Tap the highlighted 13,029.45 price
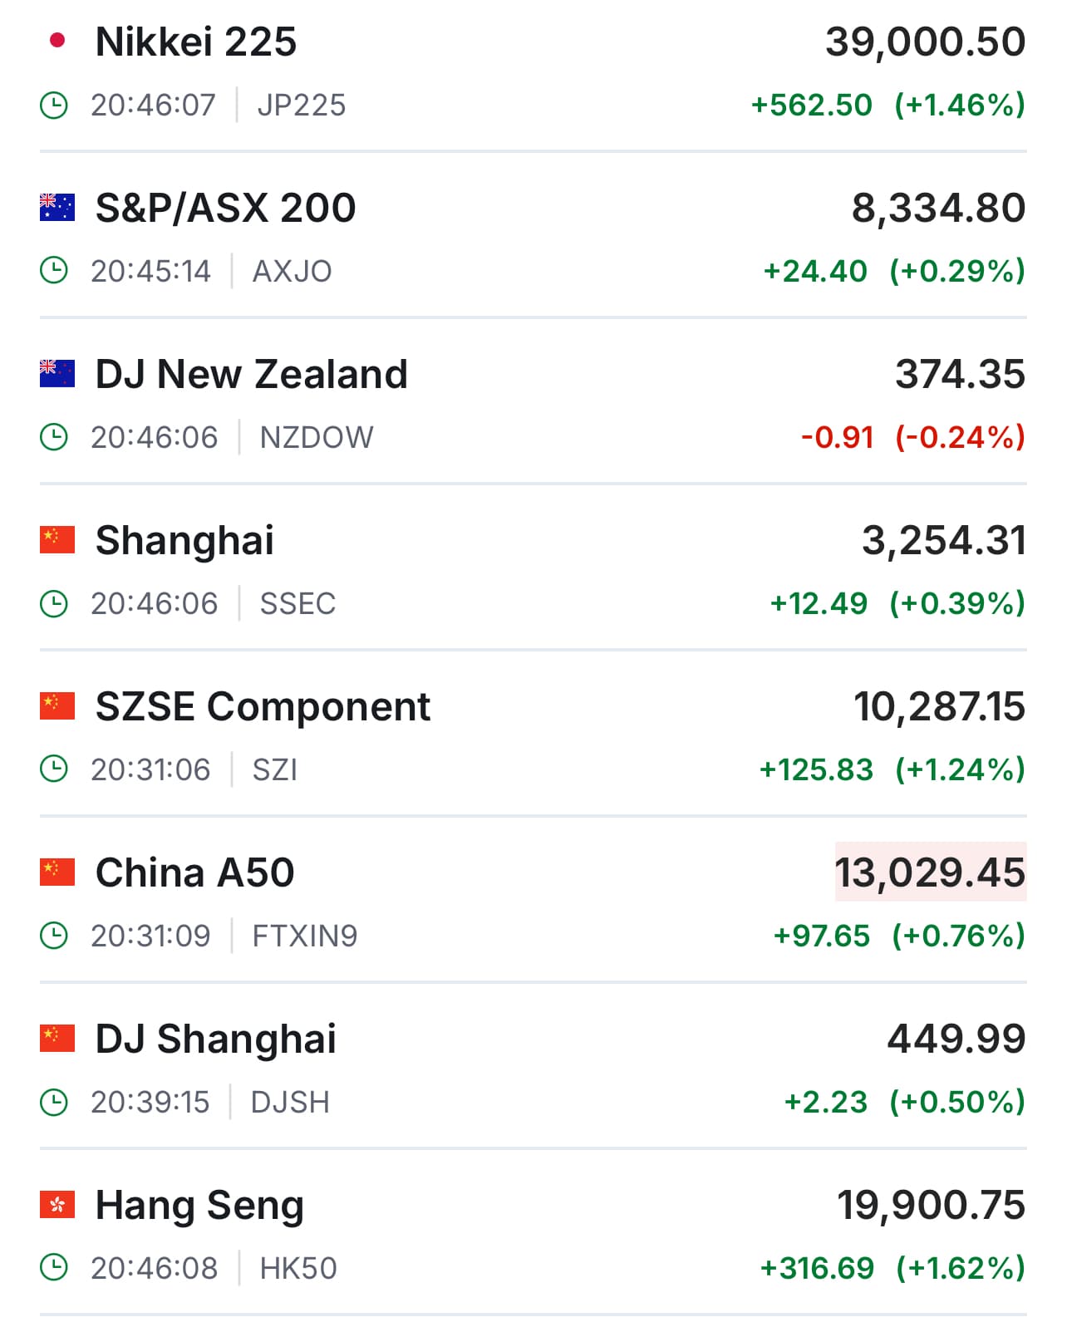 pos(930,872)
